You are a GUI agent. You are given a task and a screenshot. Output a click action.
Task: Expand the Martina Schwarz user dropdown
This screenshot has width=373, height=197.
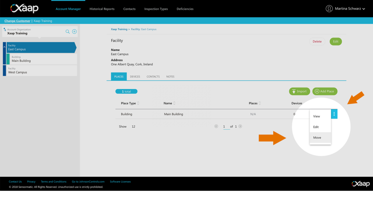pos(364,9)
